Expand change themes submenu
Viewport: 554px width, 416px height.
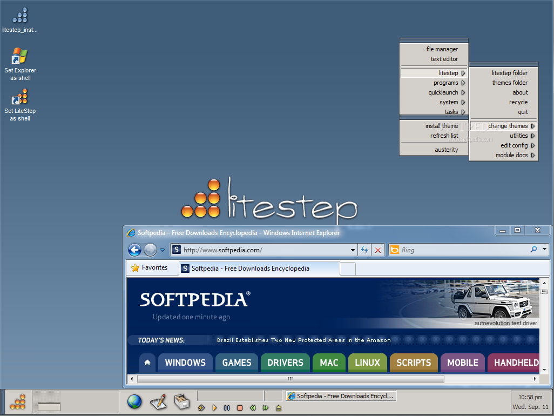[503, 126]
